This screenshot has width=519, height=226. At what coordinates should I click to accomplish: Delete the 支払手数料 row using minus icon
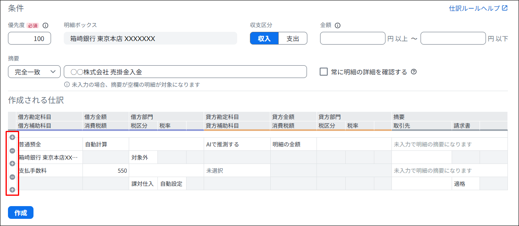[x=12, y=177]
